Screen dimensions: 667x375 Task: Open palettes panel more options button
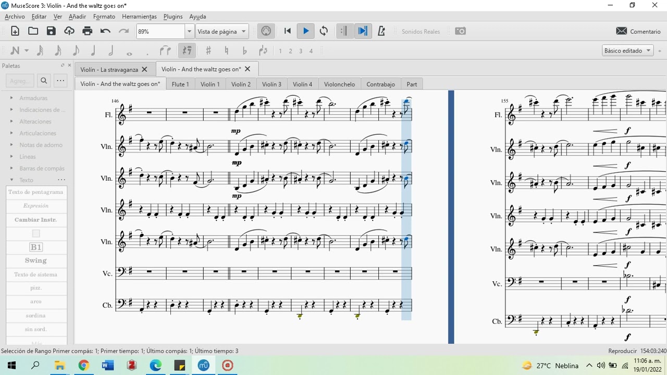60,81
